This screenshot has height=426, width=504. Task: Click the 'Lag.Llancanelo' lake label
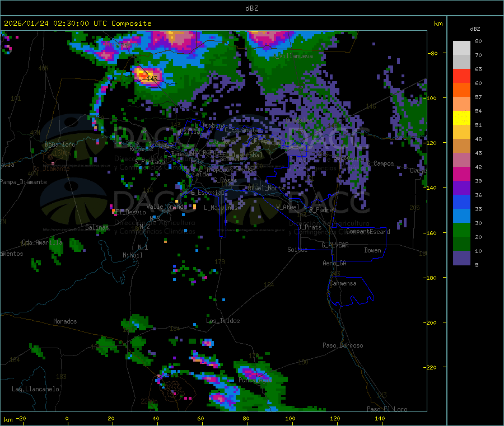(35, 389)
